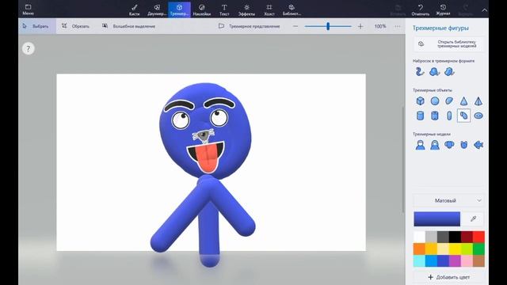Screen dimensions: 507x285
Task: Click the Добавить цвет add color button
Action: point(448,277)
